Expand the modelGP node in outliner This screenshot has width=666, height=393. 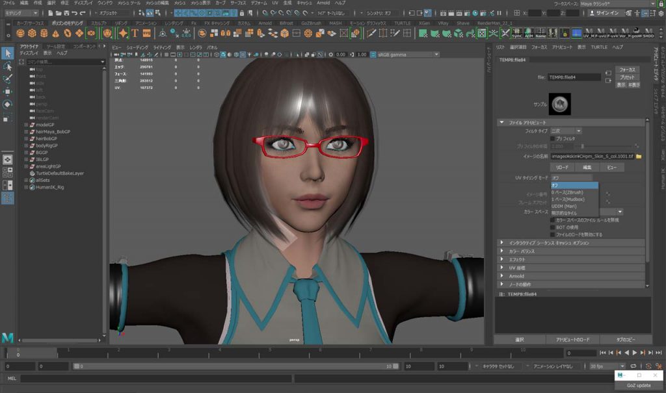25,124
